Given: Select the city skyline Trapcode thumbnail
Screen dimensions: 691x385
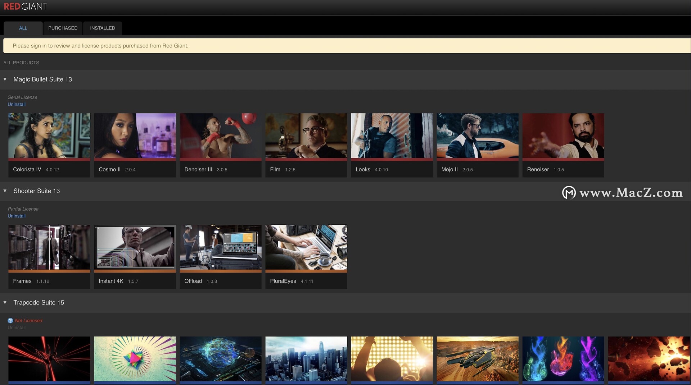Looking at the screenshot, I should pos(306,359).
